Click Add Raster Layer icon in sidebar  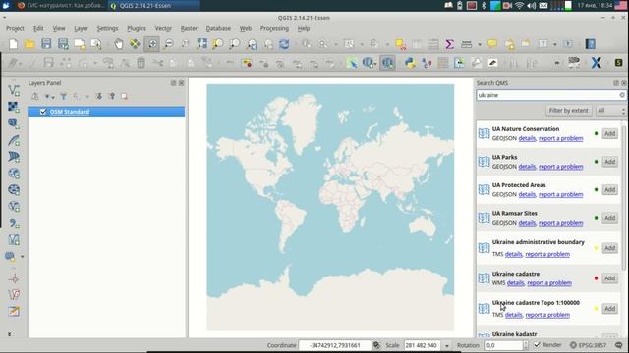pyautogui.click(x=14, y=107)
